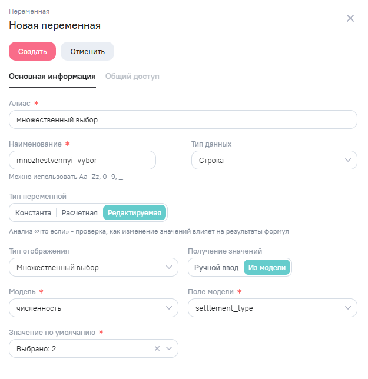
Task: Expand the Тип отображения dropdown
Action: coord(93,268)
